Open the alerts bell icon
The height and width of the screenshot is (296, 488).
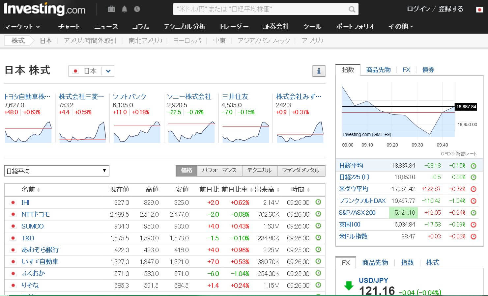[124, 9]
